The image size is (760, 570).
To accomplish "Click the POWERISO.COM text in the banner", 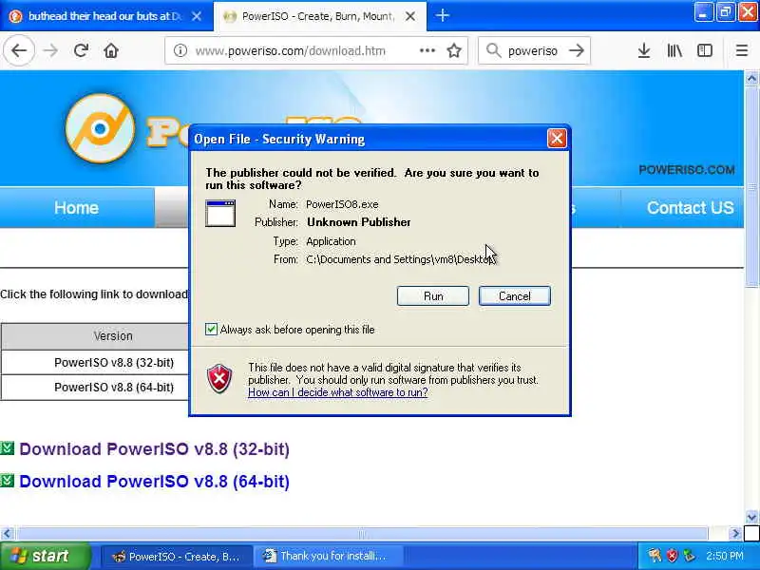I will click(x=686, y=170).
